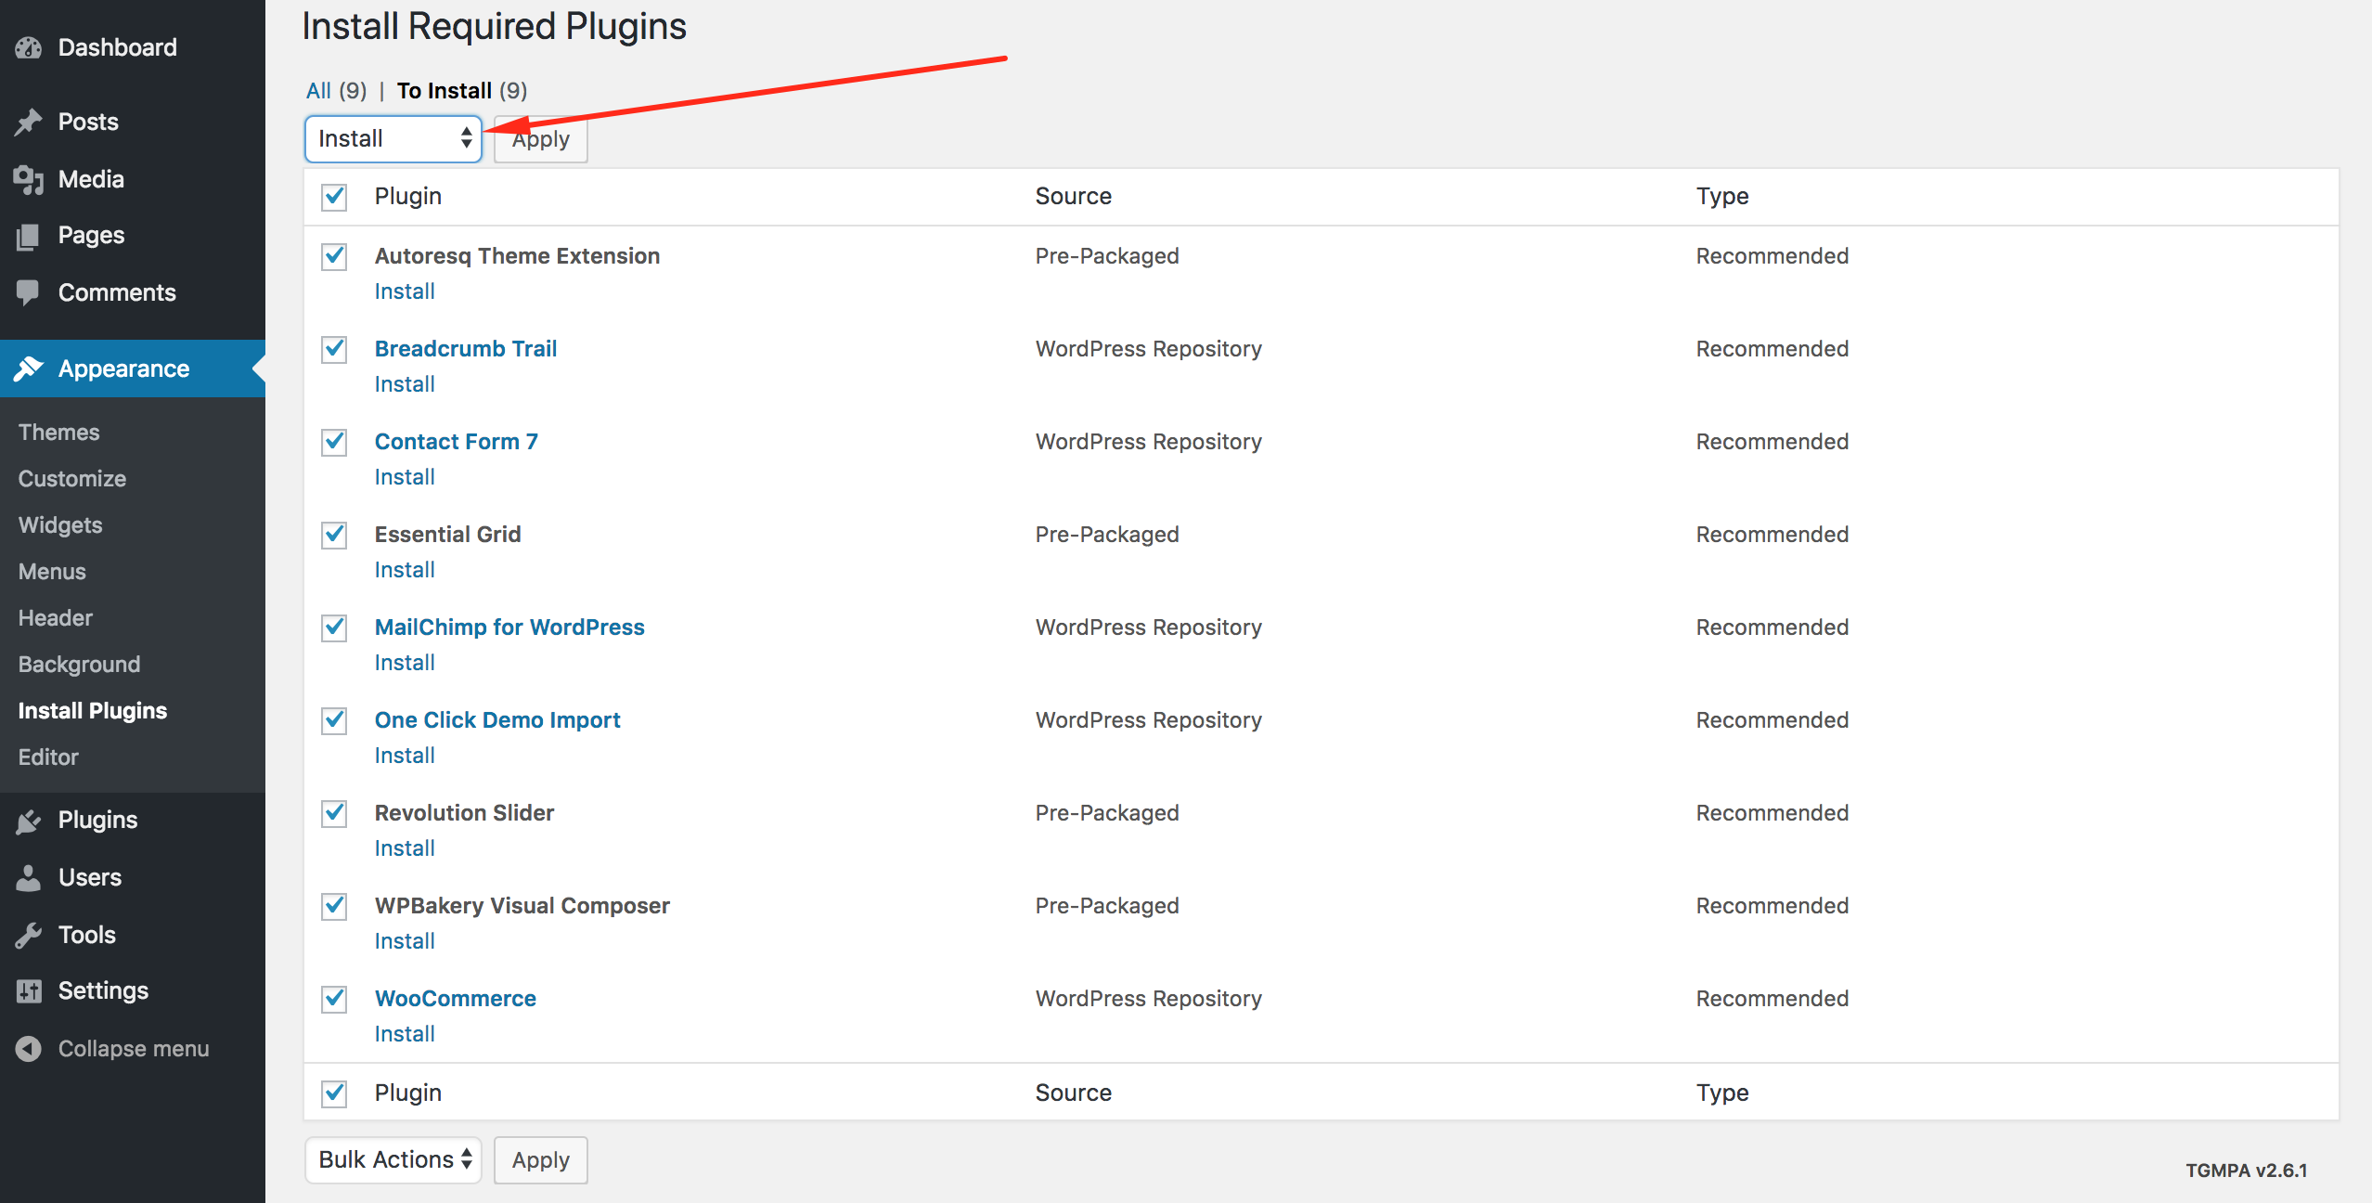Viewport: 2372px width, 1203px height.
Task: Click the Posts pushpin icon
Action: pyautogui.click(x=29, y=122)
